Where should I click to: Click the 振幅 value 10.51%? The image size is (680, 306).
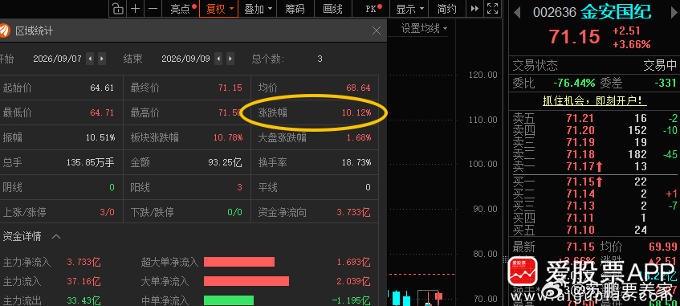pos(100,138)
